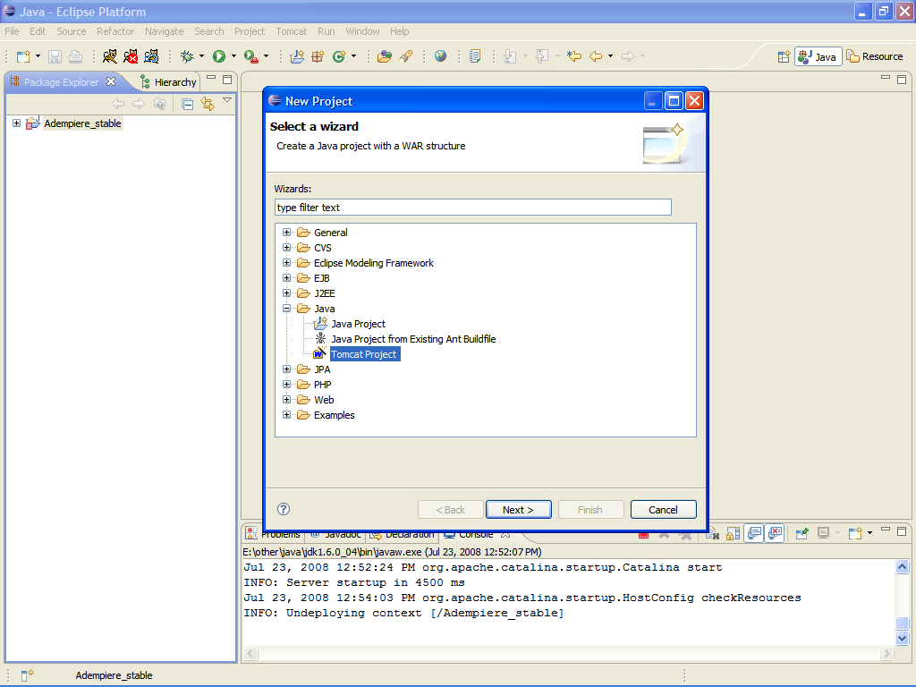Click the Next button
916x687 pixels.
[518, 510]
